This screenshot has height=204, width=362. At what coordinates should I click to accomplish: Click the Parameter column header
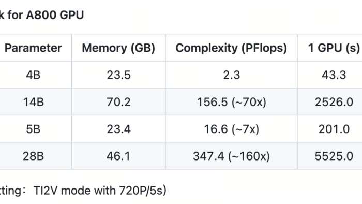[x=33, y=48]
